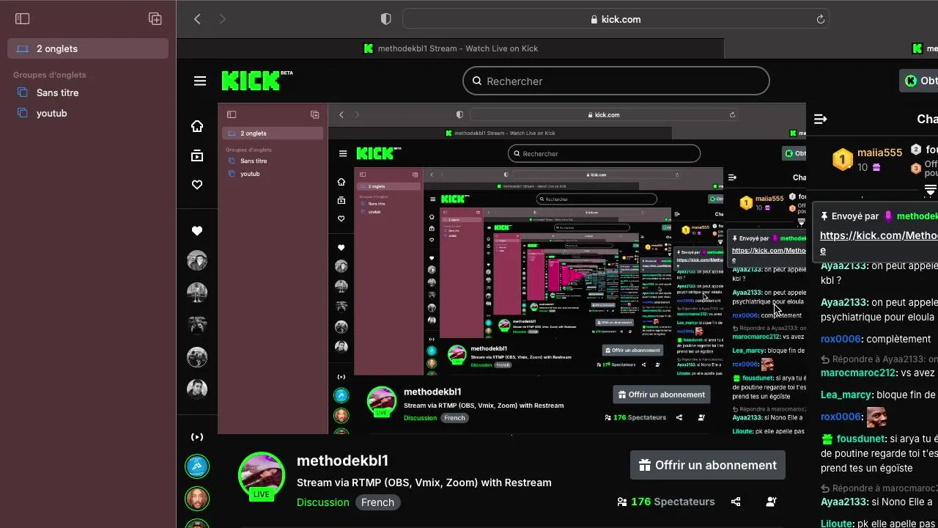Collapse the chat panel arrow icon

(821, 119)
